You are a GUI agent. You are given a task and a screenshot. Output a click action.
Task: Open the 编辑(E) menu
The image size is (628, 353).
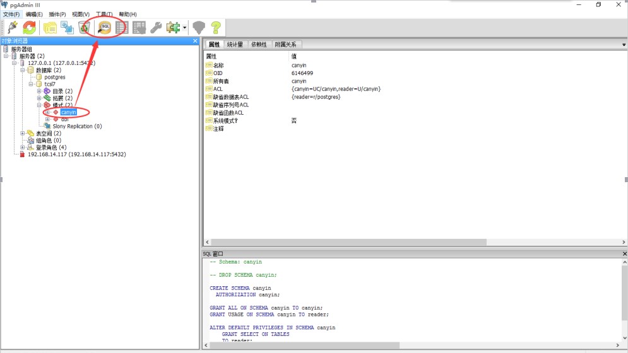tap(34, 14)
